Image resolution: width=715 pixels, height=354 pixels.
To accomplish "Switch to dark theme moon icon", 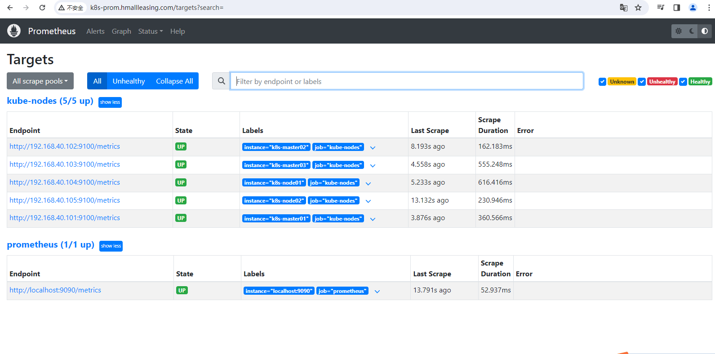I will tap(692, 31).
